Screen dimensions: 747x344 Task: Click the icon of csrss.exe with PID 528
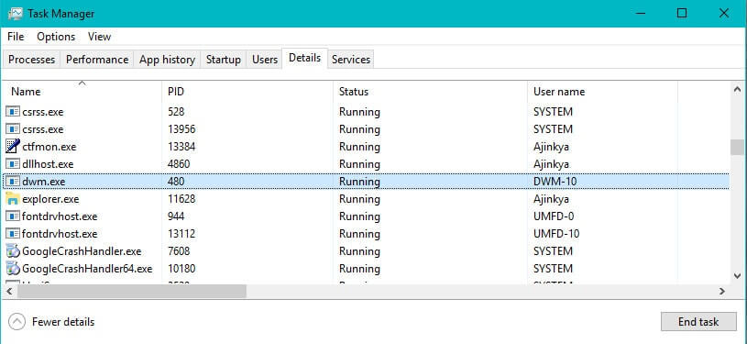[13, 112]
